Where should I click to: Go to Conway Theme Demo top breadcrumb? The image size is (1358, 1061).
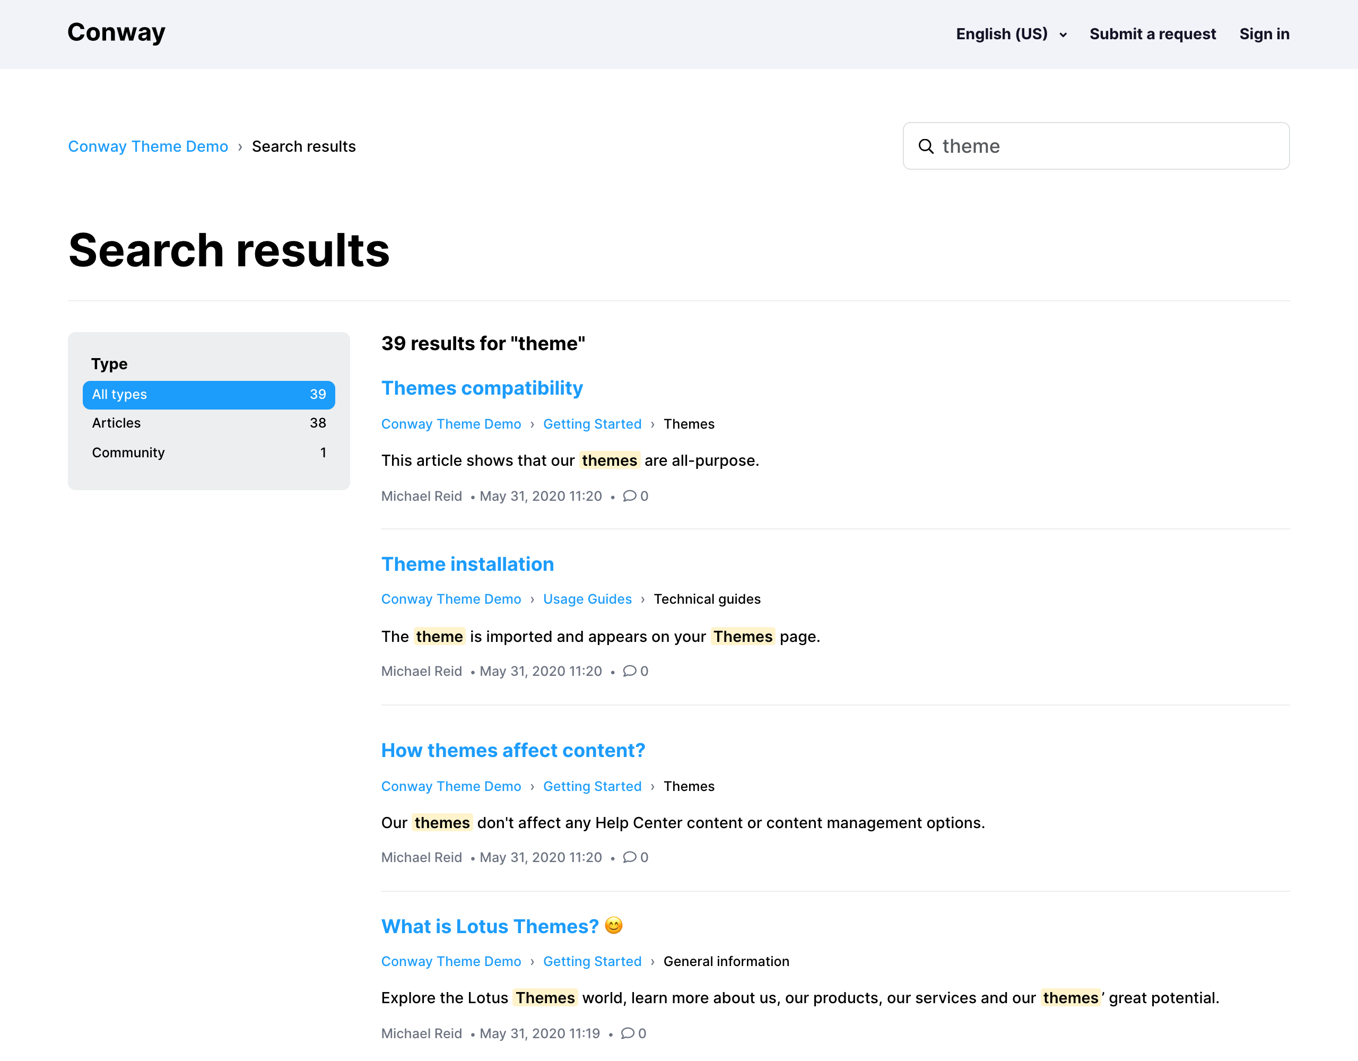tap(148, 146)
